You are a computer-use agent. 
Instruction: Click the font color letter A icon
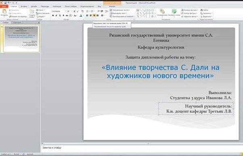(x=81, y=15)
